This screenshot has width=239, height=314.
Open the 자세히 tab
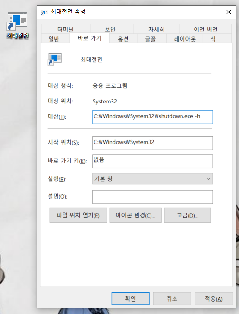pos(156,29)
